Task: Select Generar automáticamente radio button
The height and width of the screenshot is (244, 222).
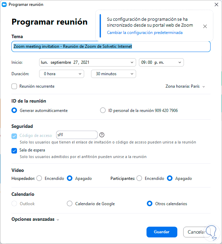Action: 14,111
